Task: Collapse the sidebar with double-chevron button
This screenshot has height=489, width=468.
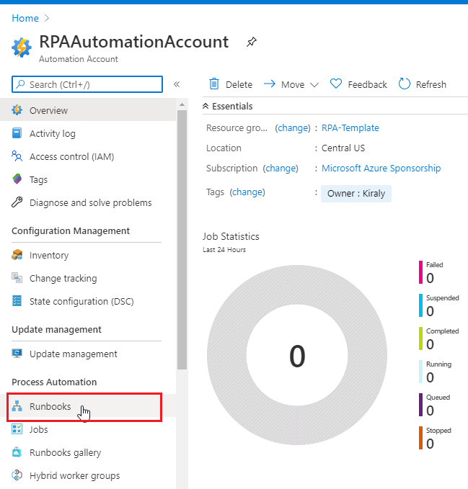Action: 177,84
